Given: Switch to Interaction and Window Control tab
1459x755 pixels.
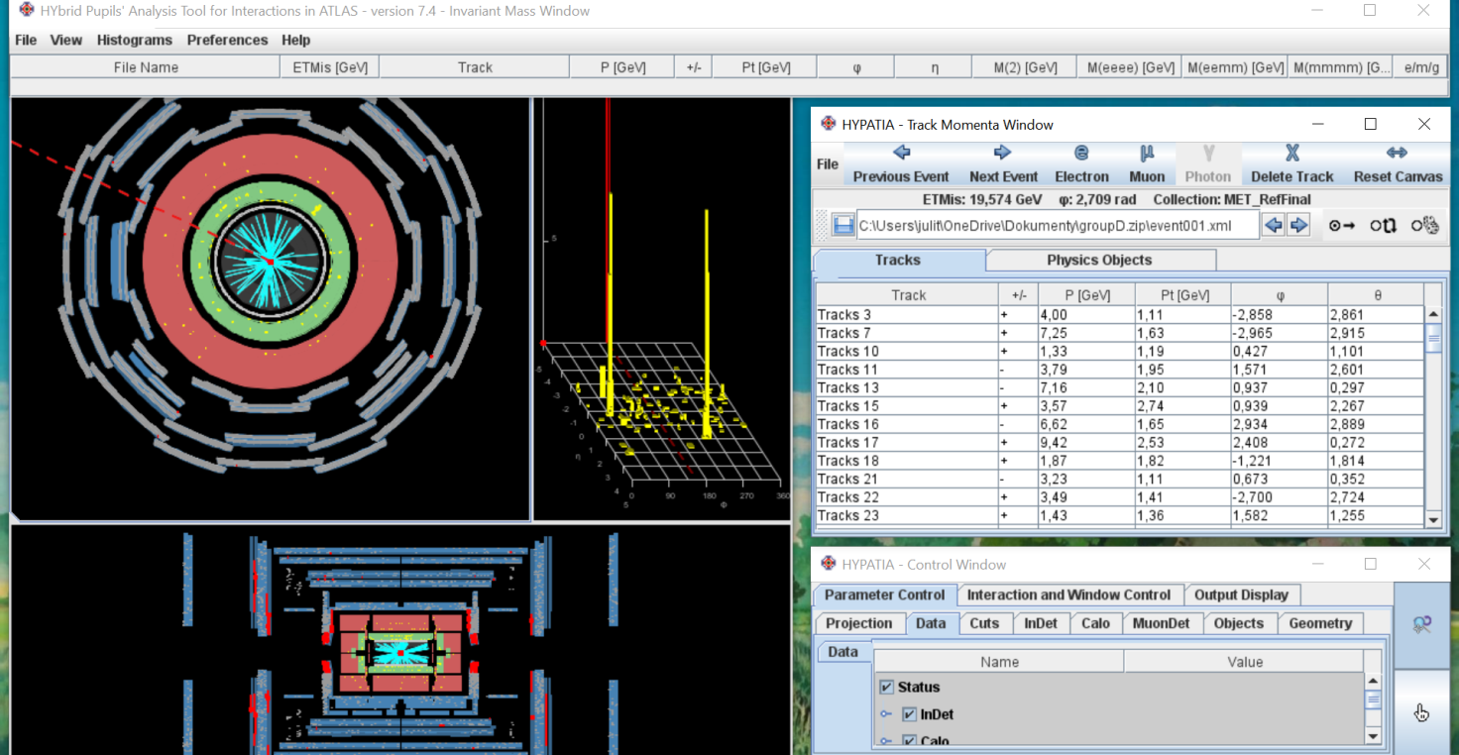Looking at the screenshot, I should click(1068, 594).
